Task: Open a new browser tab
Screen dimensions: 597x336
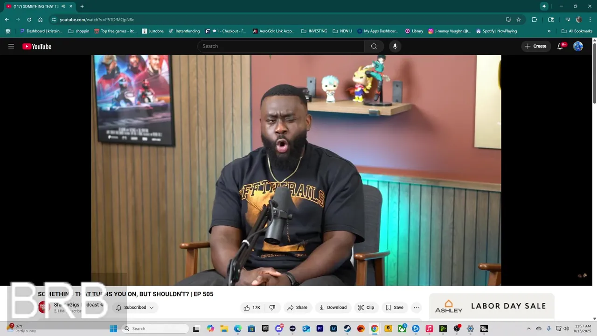Action: pyautogui.click(x=82, y=7)
